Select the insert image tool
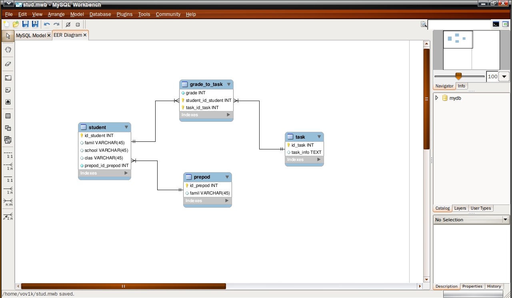The height and width of the screenshot is (298, 512). pyautogui.click(x=8, y=102)
